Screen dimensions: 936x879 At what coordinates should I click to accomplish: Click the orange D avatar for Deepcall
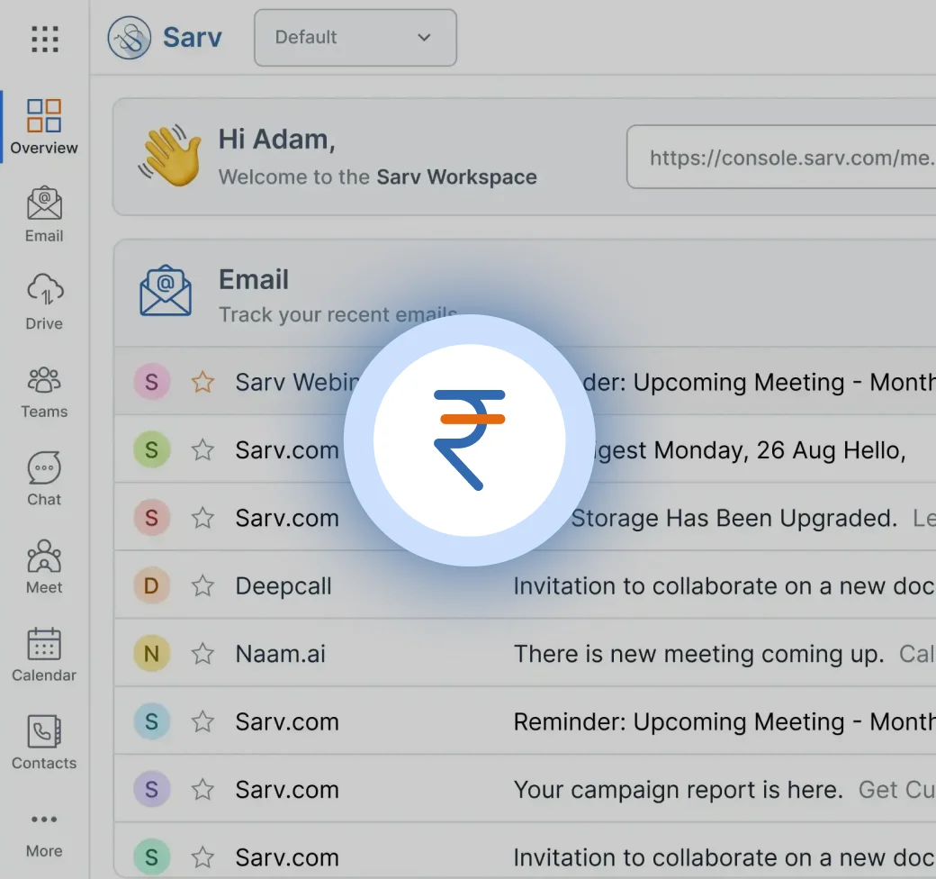[x=151, y=585]
